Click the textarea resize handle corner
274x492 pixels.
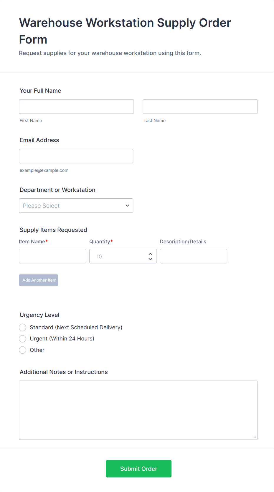click(x=255, y=437)
